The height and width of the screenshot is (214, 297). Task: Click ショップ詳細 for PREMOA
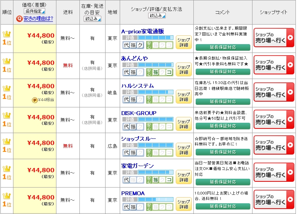click(184, 204)
